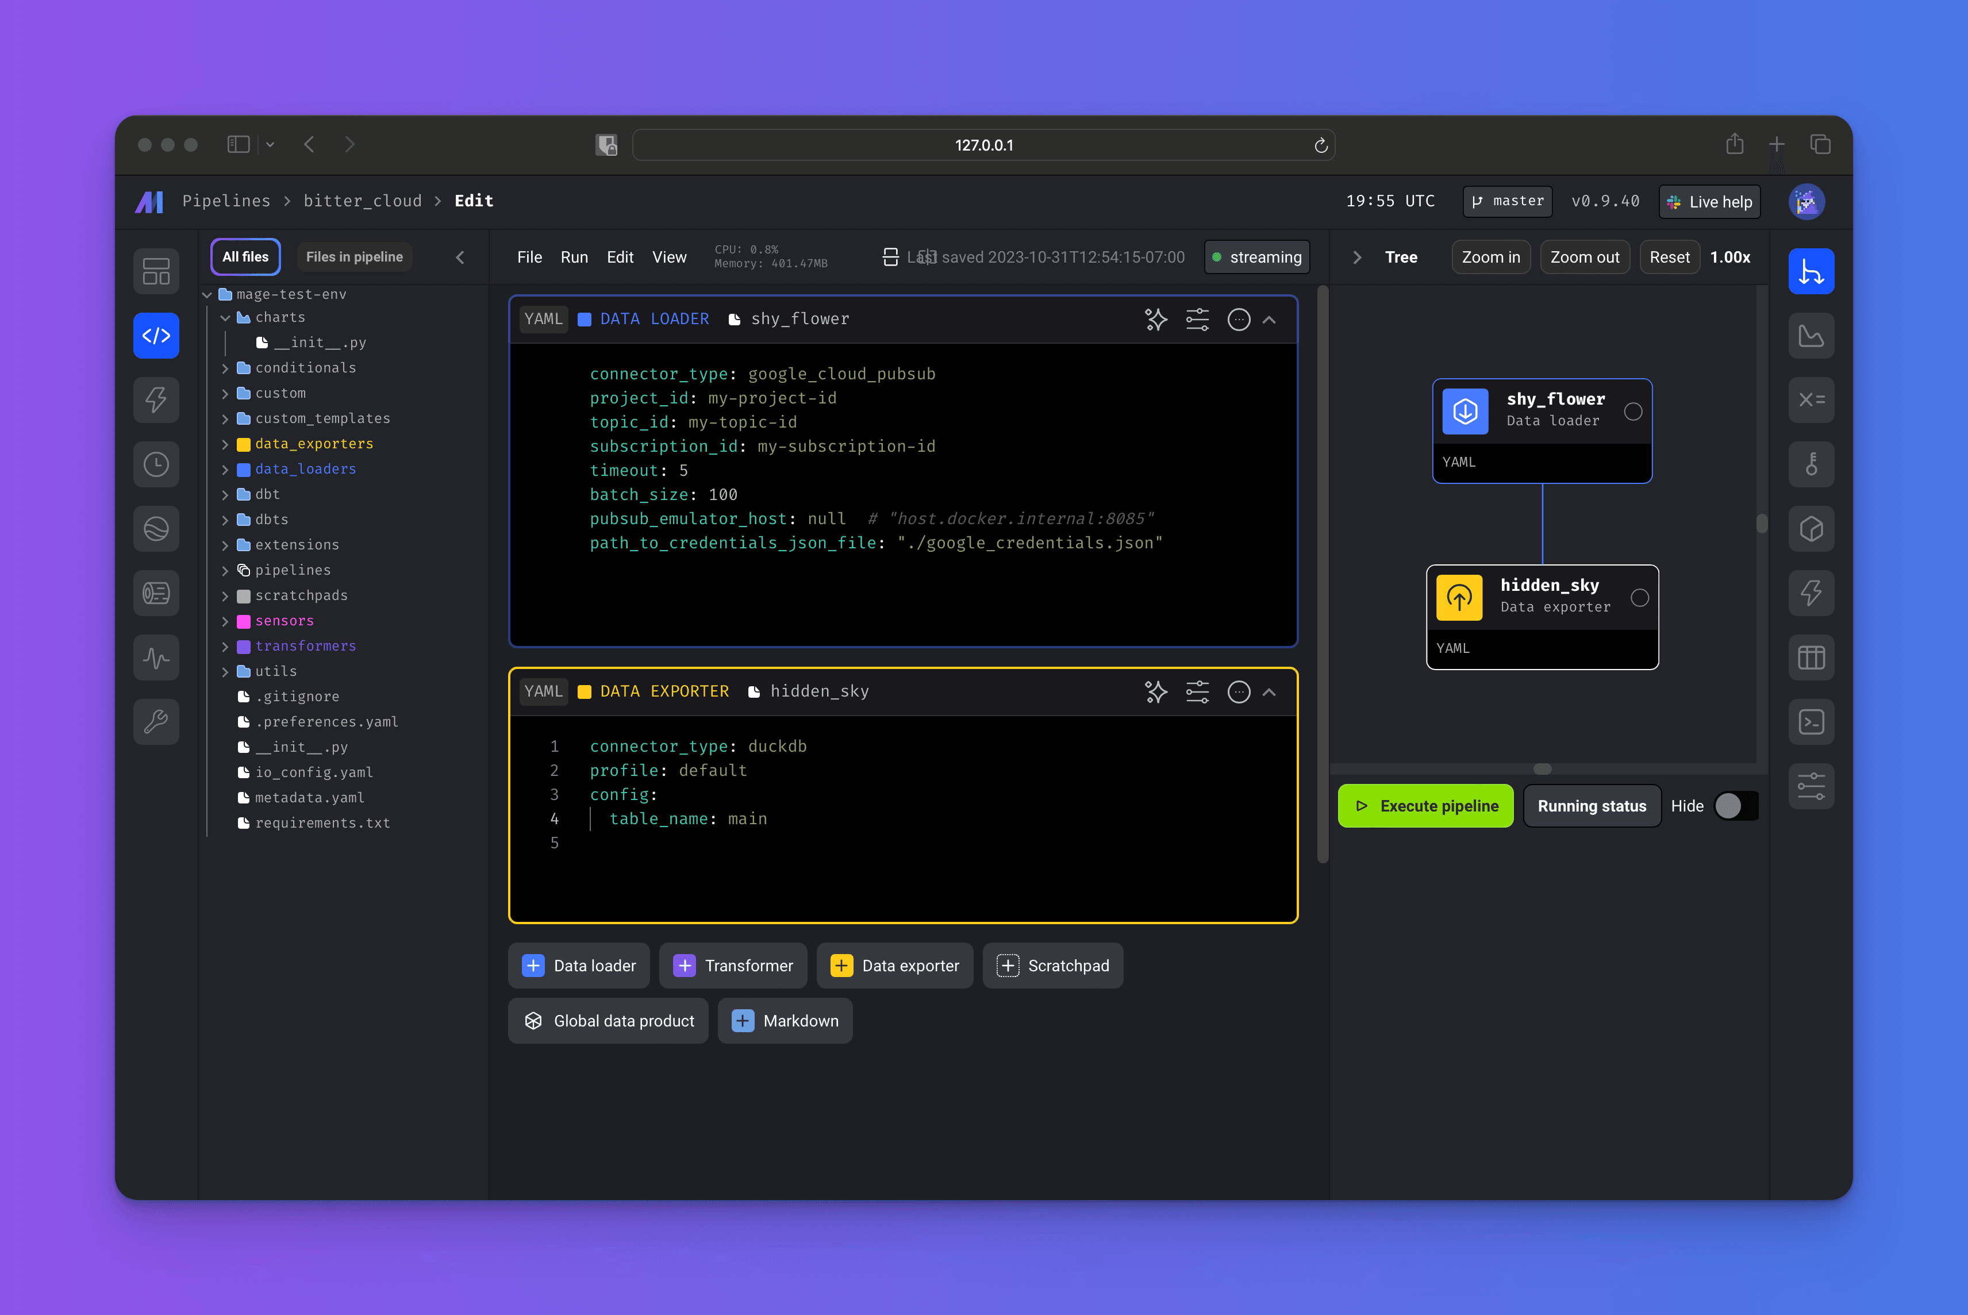Open the Edit menu

pyautogui.click(x=620, y=257)
